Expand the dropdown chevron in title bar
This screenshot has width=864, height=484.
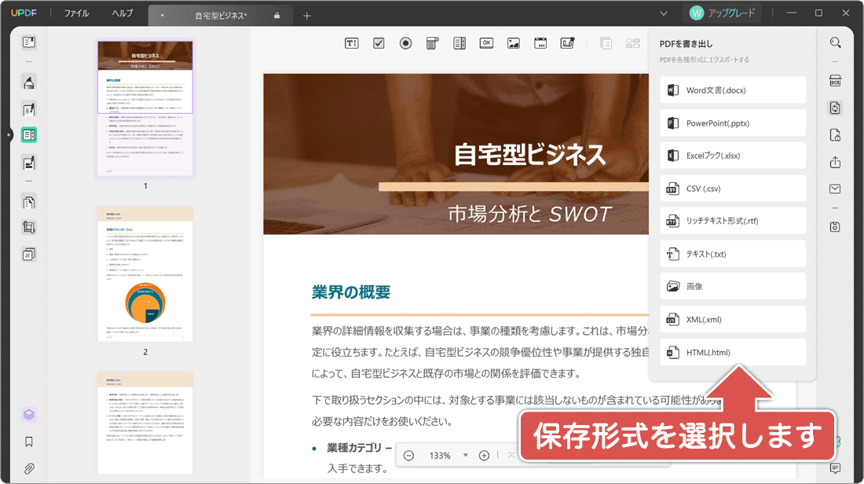tap(664, 13)
